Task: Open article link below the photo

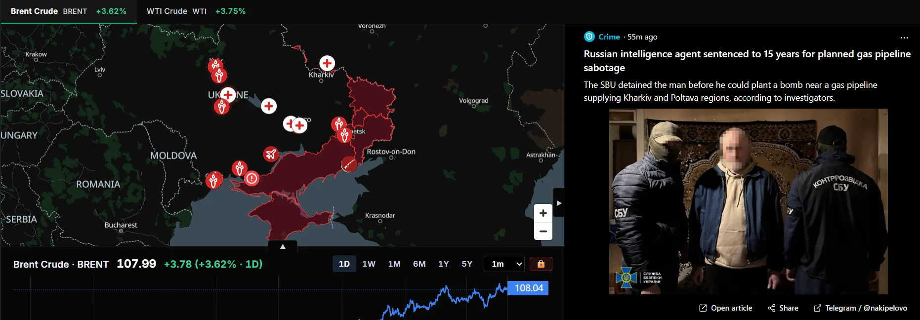Action: point(725,308)
